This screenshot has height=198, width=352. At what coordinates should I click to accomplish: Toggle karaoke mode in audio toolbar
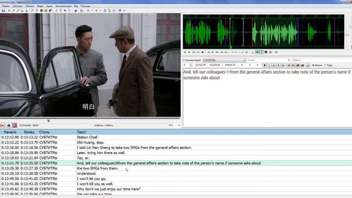click(x=276, y=52)
